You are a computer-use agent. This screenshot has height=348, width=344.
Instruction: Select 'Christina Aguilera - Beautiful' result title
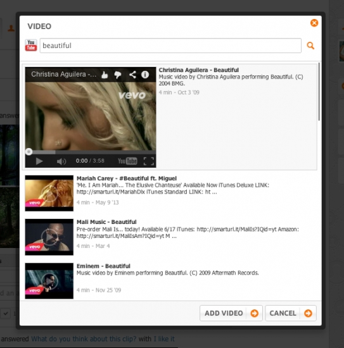click(199, 70)
